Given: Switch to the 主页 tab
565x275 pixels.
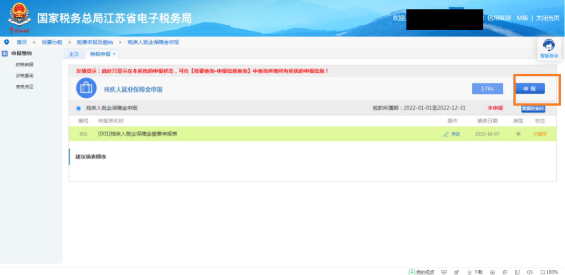Looking at the screenshot, I should coord(74,54).
